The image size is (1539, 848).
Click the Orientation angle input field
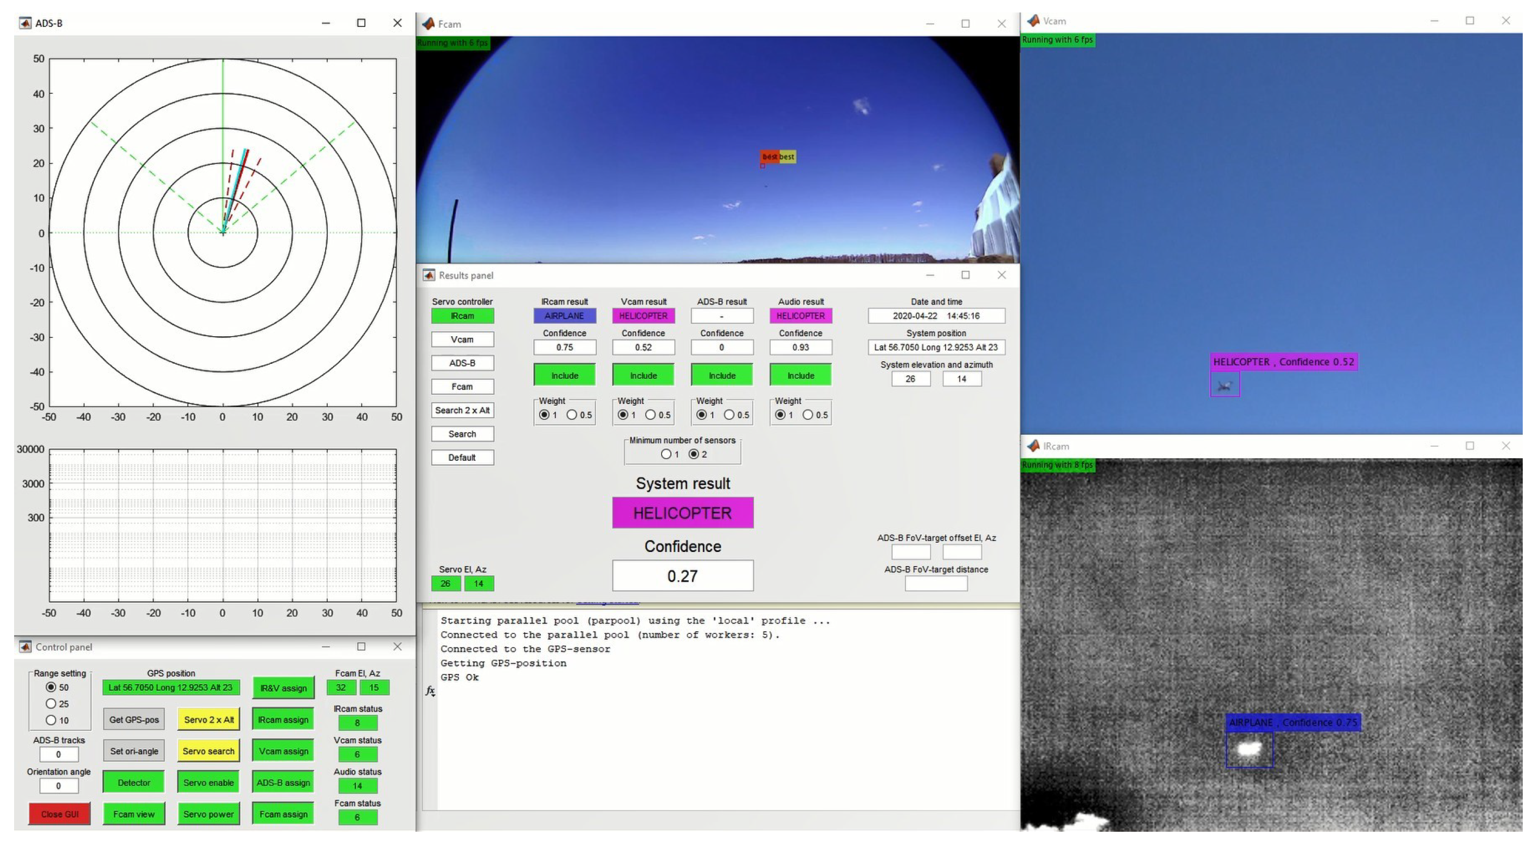pos(59,786)
